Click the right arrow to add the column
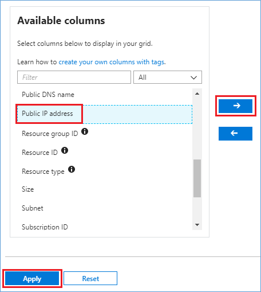 pyautogui.click(x=235, y=106)
